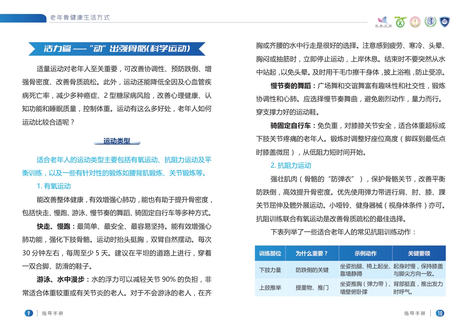Viewport: 468px width, 329px height.
Task: Click the line starting 能改善整体健康
Action: [124, 200]
